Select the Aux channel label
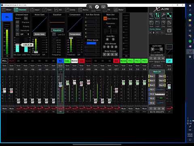194x146 pixels. (x=116, y=61)
